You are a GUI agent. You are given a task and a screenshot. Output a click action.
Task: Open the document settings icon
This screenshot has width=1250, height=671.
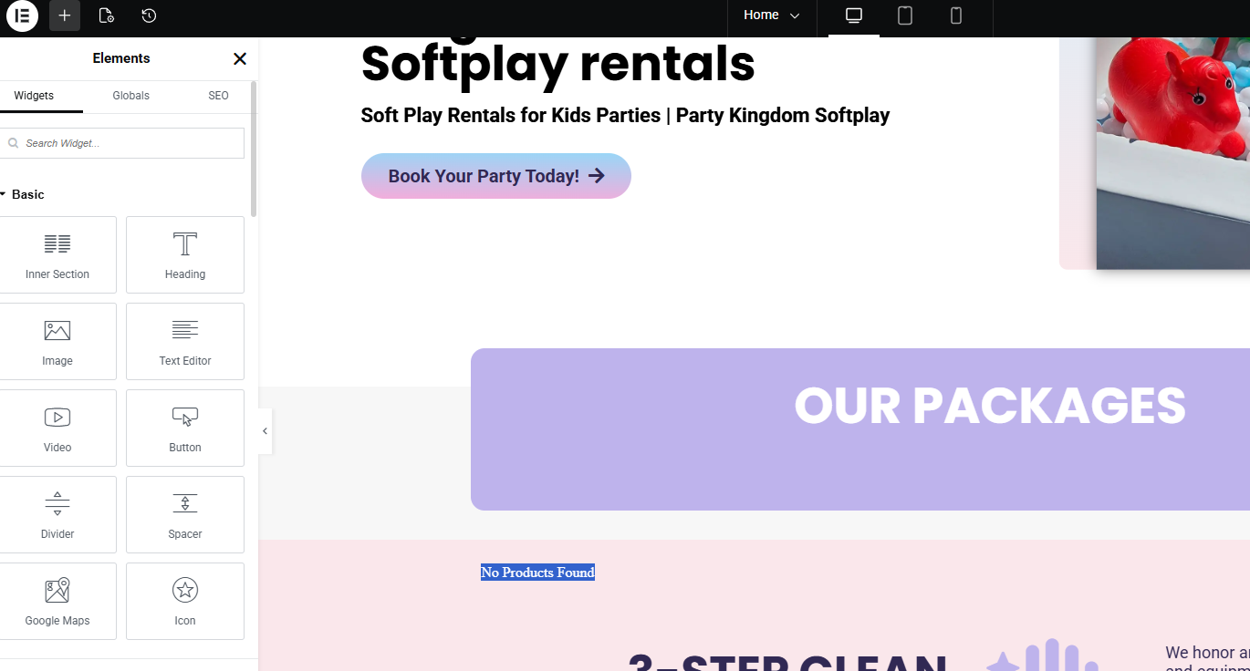tap(106, 15)
